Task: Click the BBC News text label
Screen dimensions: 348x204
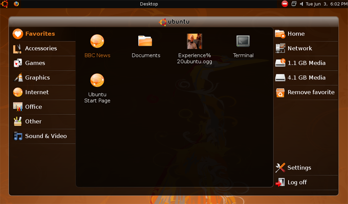Action: (97, 55)
